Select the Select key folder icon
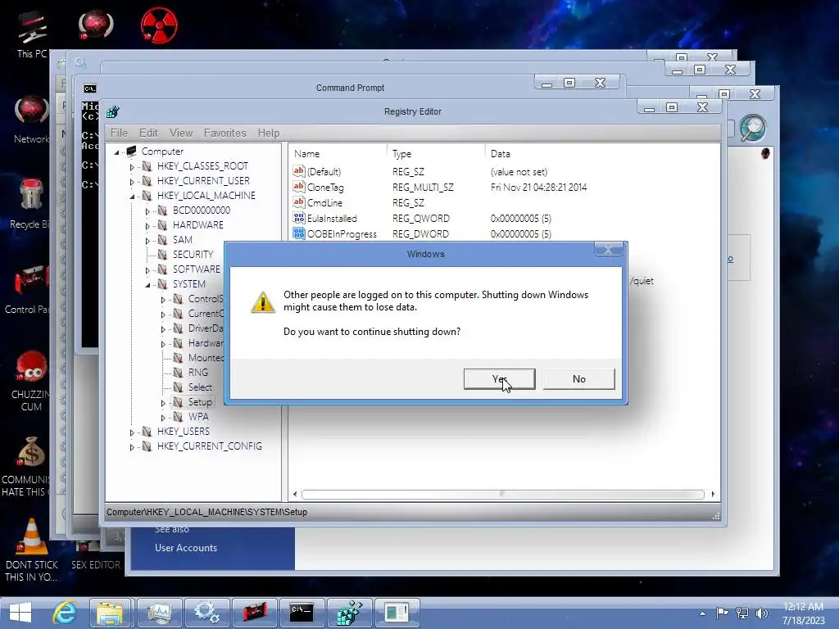839x629 pixels. pos(178,387)
